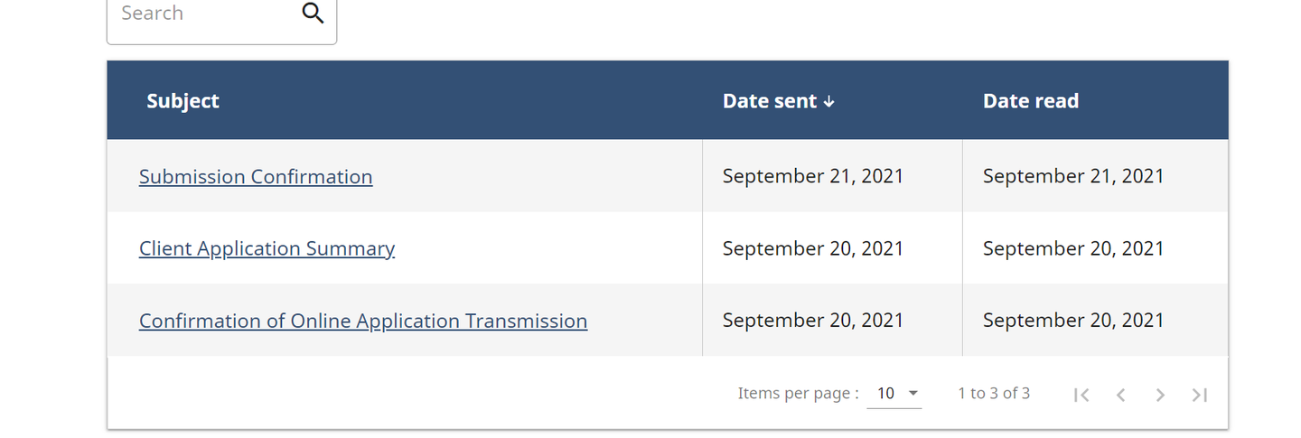Open the Client Application Summary message
1301x438 pixels.
[267, 248]
